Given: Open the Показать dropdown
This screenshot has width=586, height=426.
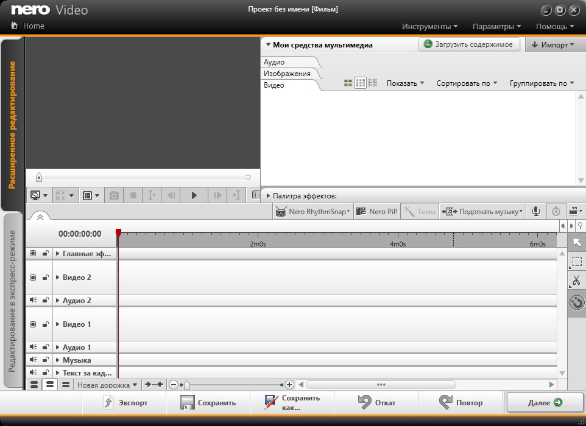Looking at the screenshot, I should (405, 83).
